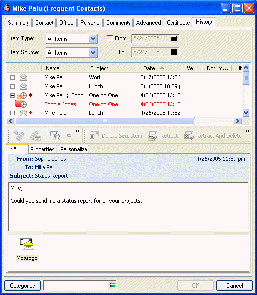257x295 pixels.
Task: Maximize the Mike Palu window
Action: coord(237,8)
